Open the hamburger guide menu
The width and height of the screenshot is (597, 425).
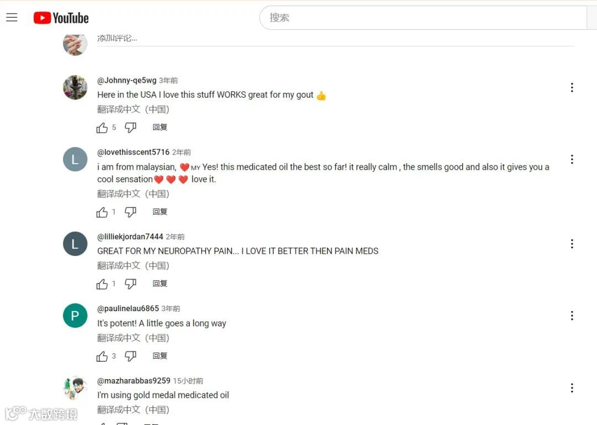(x=12, y=18)
